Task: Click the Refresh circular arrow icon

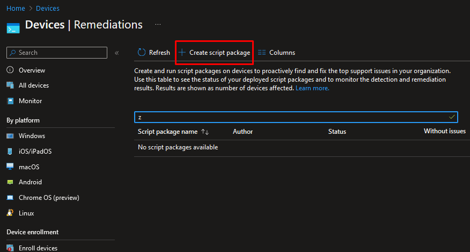Action: [142, 53]
